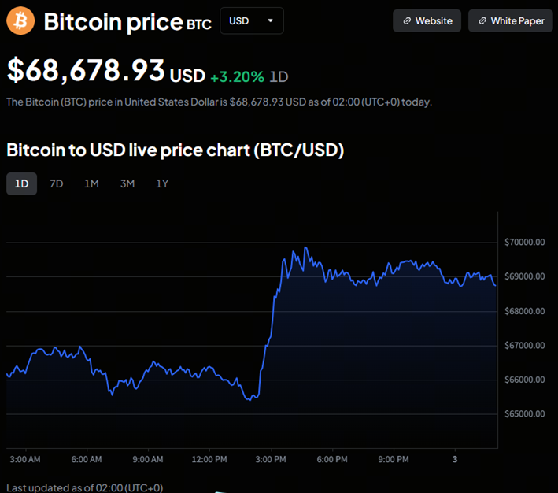Click the chain-link icon on the Website button
Screen dimensions: 558x493
pyautogui.click(x=407, y=21)
